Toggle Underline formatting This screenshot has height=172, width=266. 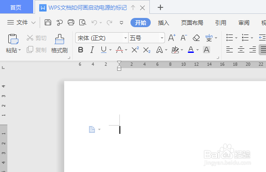click(104, 50)
